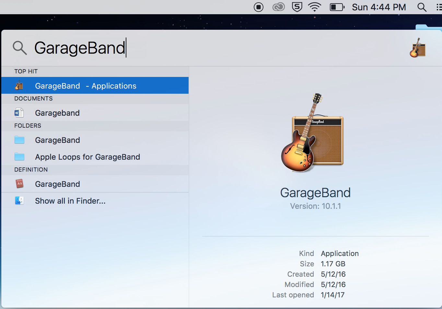Open the GarageBand folder result
Screen dimensions: 442x309
point(95,140)
